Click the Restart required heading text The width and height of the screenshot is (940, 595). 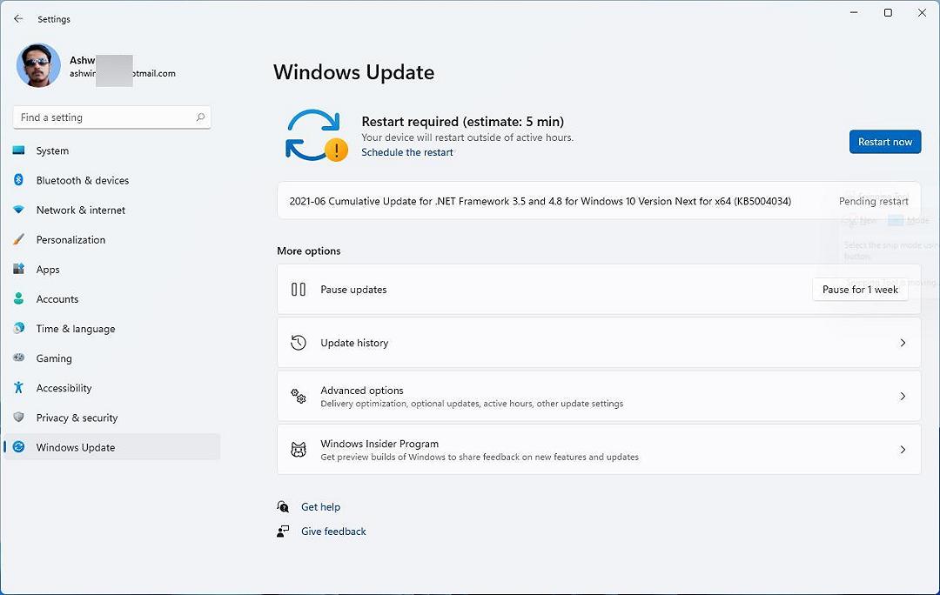(x=463, y=122)
